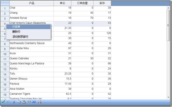The width and height of the screenshot is (172, 107).
Task: Click the Genen Shouyu cell
Action: pyautogui.click(x=32, y=79)
